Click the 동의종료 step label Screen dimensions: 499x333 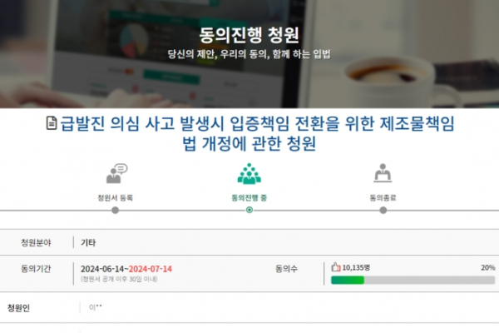383,198
